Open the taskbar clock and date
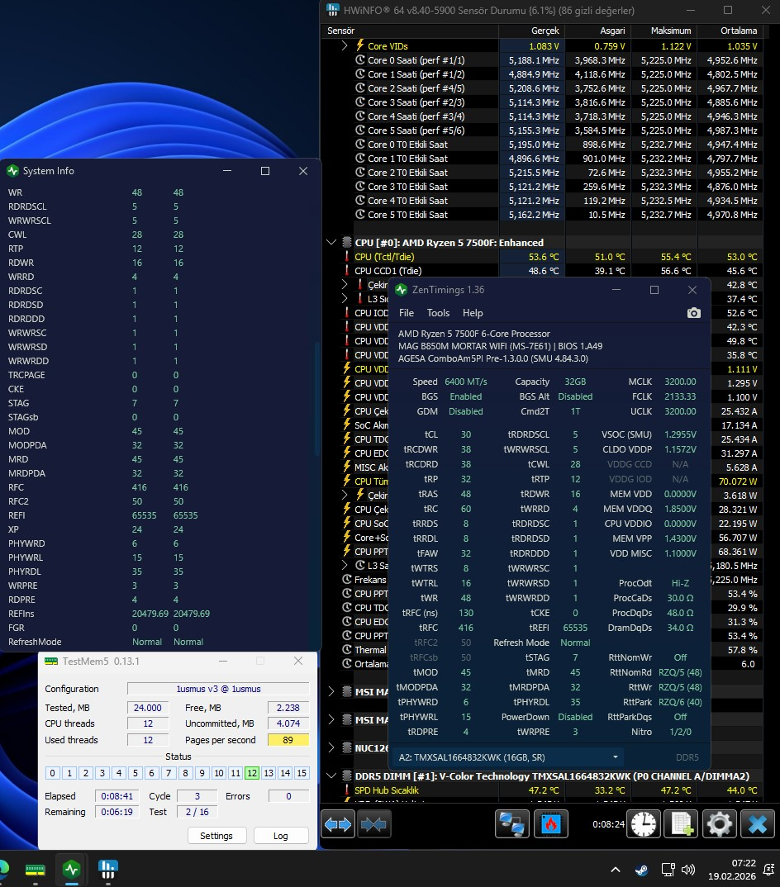The height and width of the screenshot is (887, 780). point(732,870)
